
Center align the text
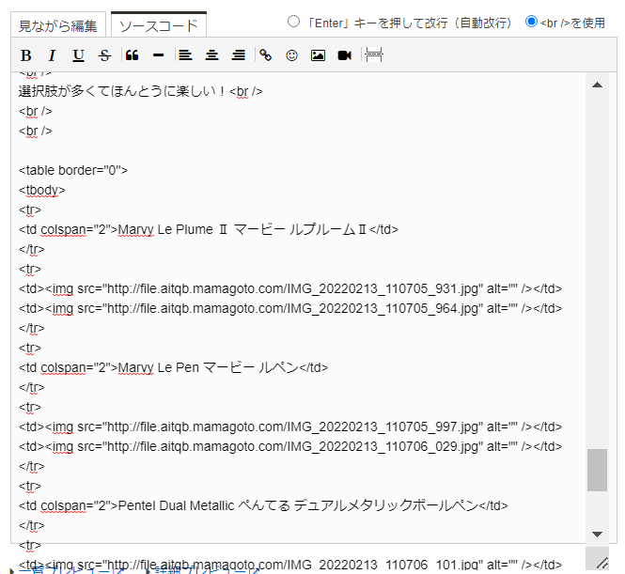(x=211, y=55)
